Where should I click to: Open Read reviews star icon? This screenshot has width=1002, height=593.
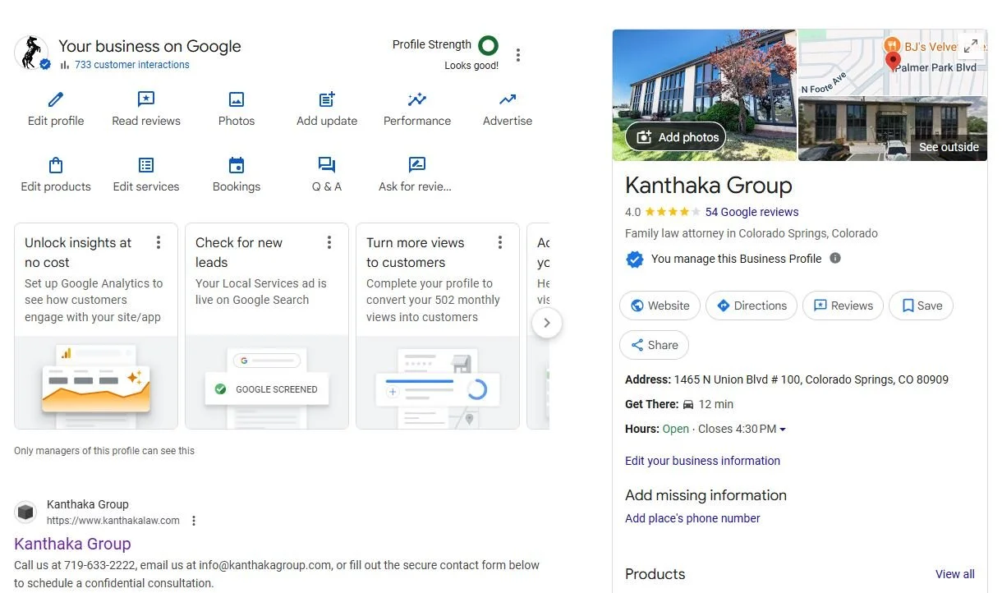coord(146,99)
